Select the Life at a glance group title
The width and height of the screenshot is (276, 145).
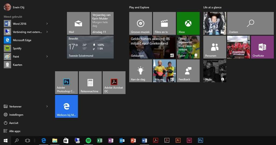click(x=212, y=7)
